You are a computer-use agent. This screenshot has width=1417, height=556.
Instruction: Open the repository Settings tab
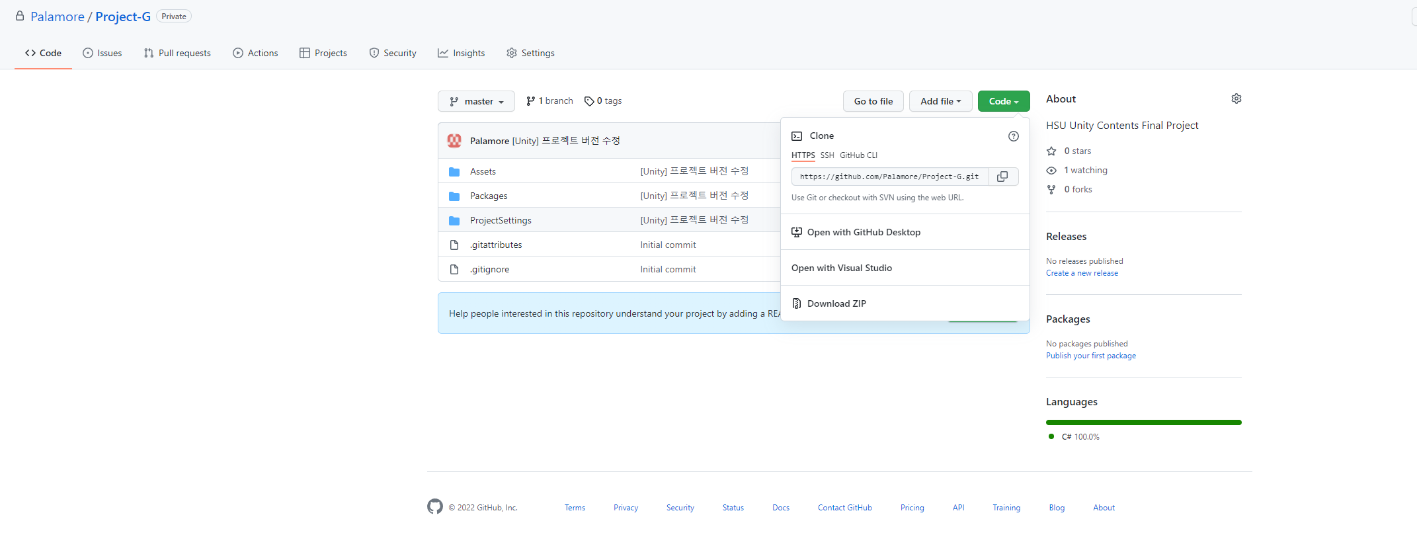530,53
